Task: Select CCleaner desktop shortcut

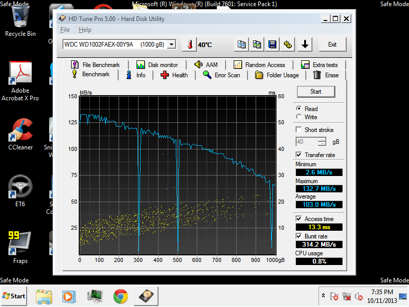Action: 20,135
